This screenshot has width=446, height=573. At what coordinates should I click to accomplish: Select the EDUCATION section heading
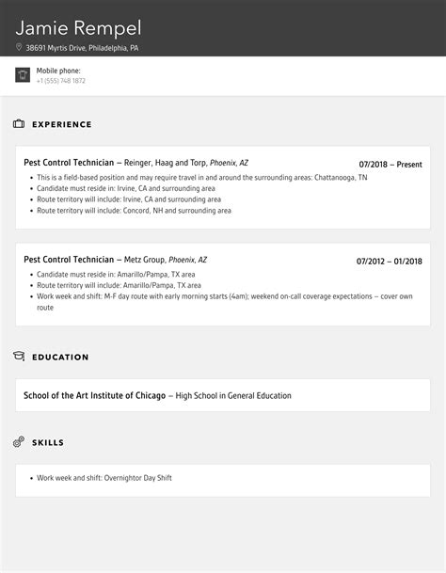[60, 357]
